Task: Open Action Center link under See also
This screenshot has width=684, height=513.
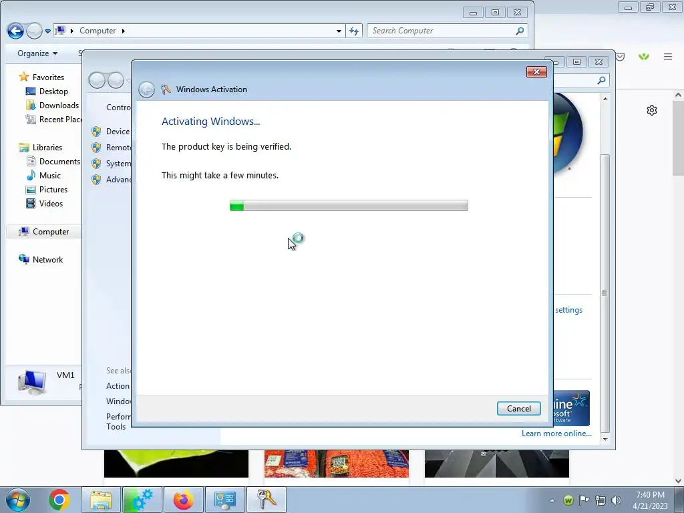Action: 118,385
